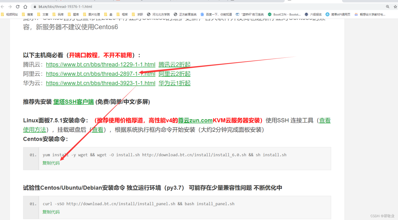Click the magnifier search icon at top right
This screenshot has height=220, width=398.
point(387,6)
